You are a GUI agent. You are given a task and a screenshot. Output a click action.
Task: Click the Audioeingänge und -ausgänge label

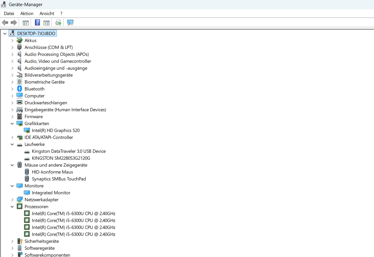click(56, 68)
